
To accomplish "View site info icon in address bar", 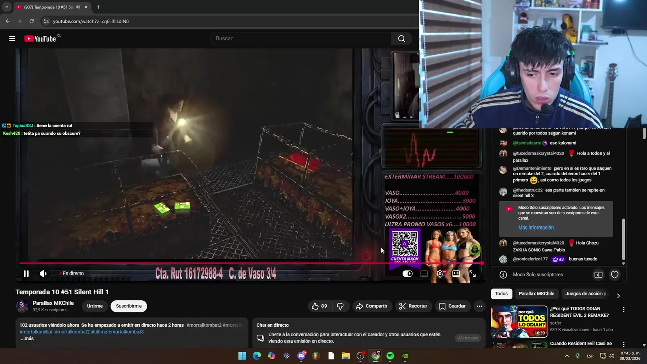I will tap(46, 21).
